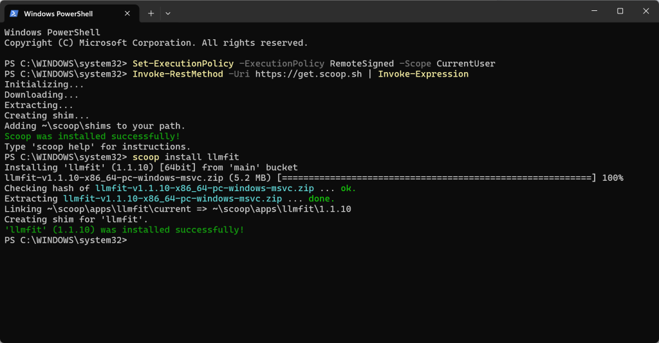Image resolution: width=659 pixels, height=343 pixels.
Task: Click the download progress bar
Action: click(x=437, y=178)
